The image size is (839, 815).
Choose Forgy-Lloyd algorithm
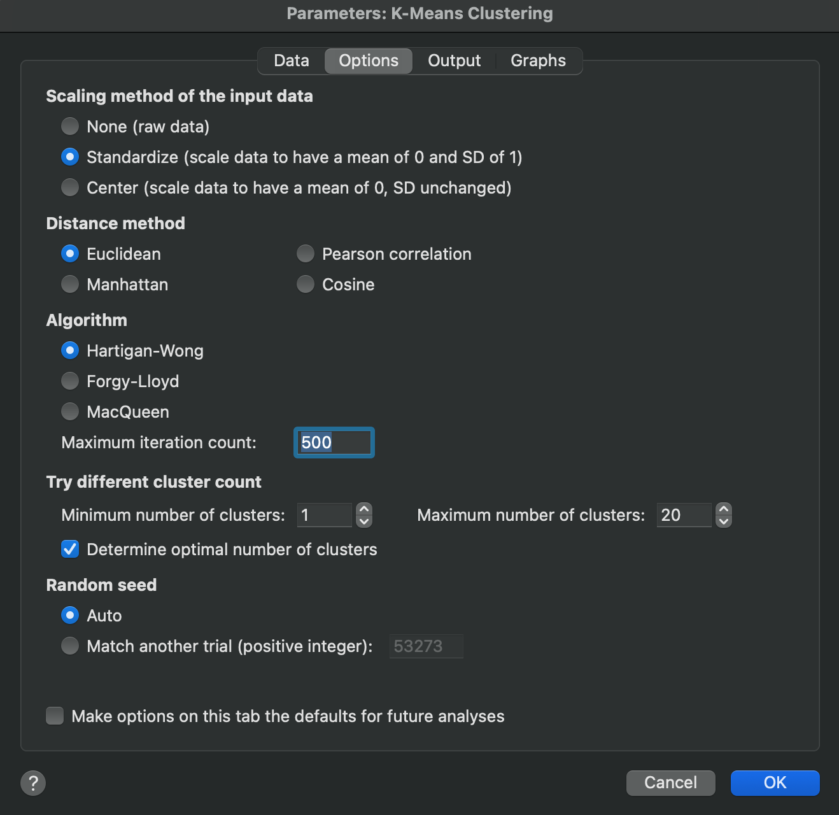click(x=70, y=381)
